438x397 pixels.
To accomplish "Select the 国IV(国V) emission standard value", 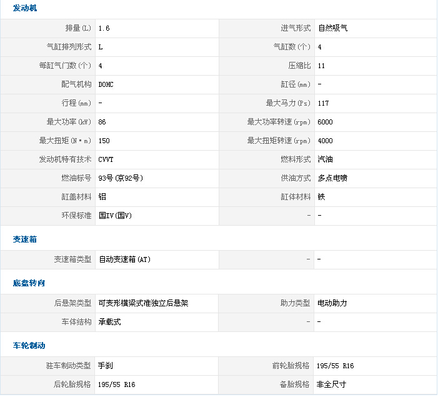I will pos(116,216).
